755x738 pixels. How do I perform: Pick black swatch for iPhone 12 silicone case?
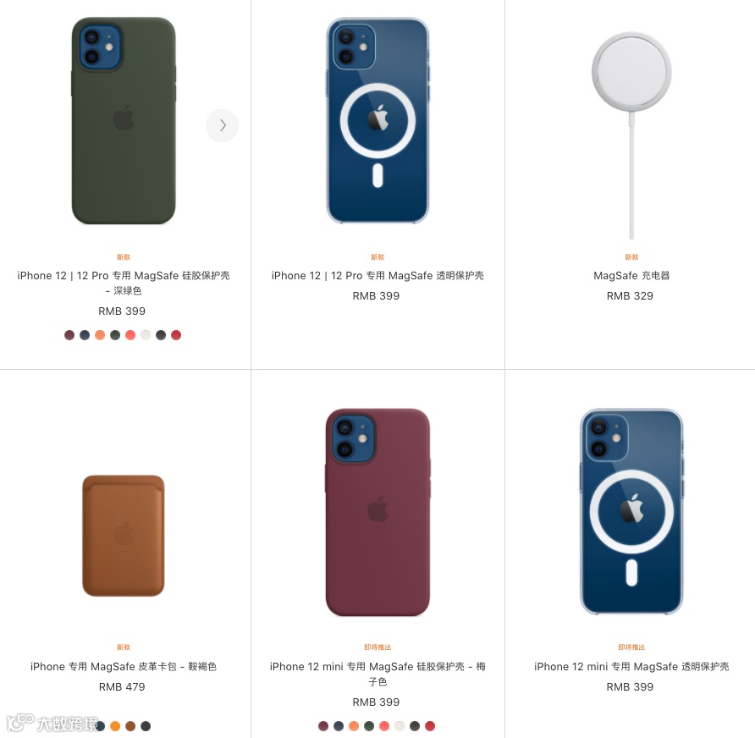click(161, 335)
